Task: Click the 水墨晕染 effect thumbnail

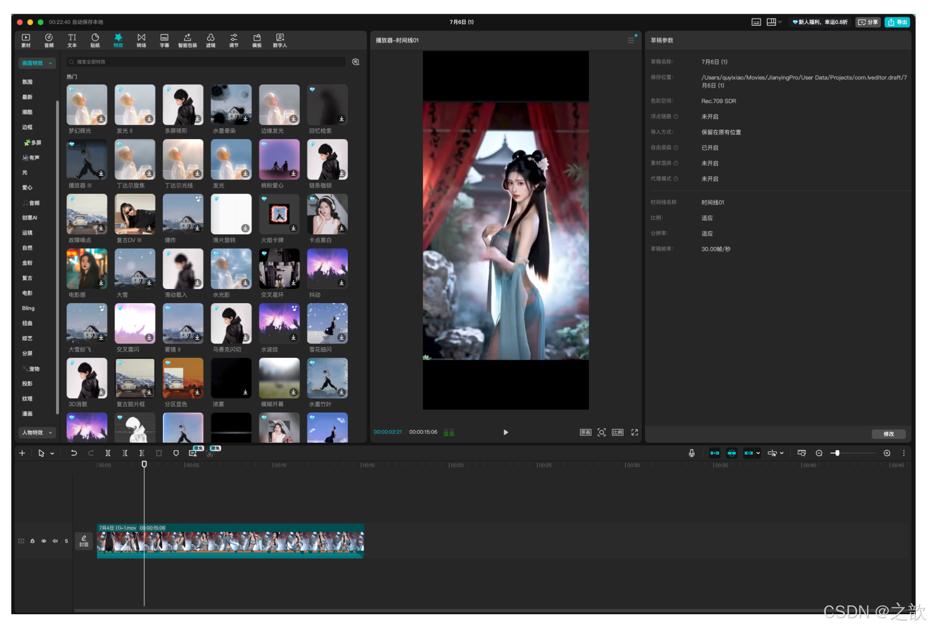Action: (231, 105)
